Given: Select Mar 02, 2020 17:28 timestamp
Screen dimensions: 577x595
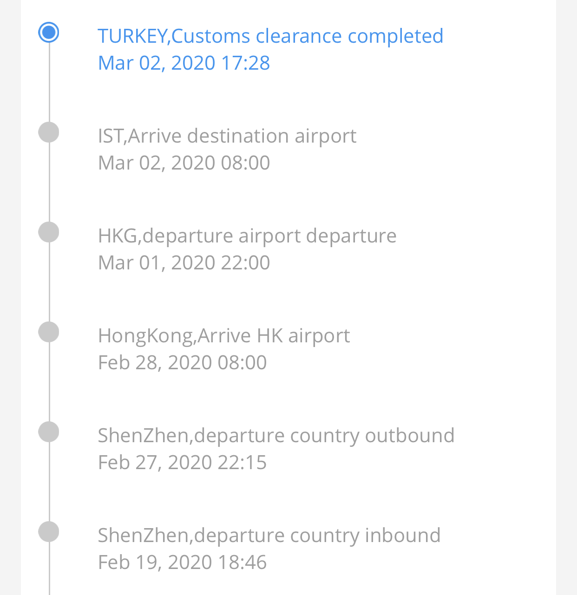Looking at the screenshot, I should point(184,63).
